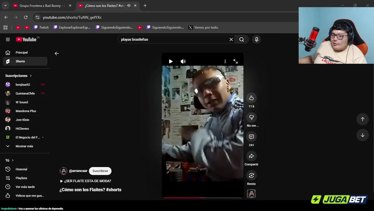Viewport: 374px width, 211px height.
Task: Mute tab via audio speaker icon
Action: pyautogui.click(x=128, y=6)
